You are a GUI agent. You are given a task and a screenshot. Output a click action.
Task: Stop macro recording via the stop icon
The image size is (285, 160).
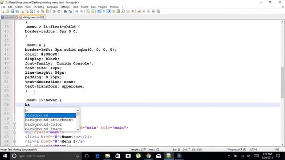point(144,11)
